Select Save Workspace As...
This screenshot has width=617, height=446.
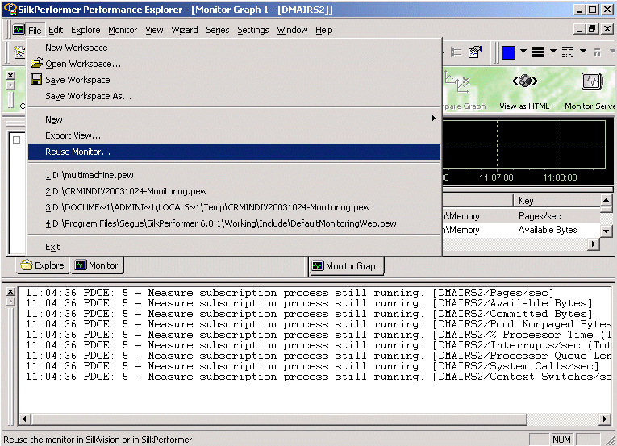coord(234,96)
